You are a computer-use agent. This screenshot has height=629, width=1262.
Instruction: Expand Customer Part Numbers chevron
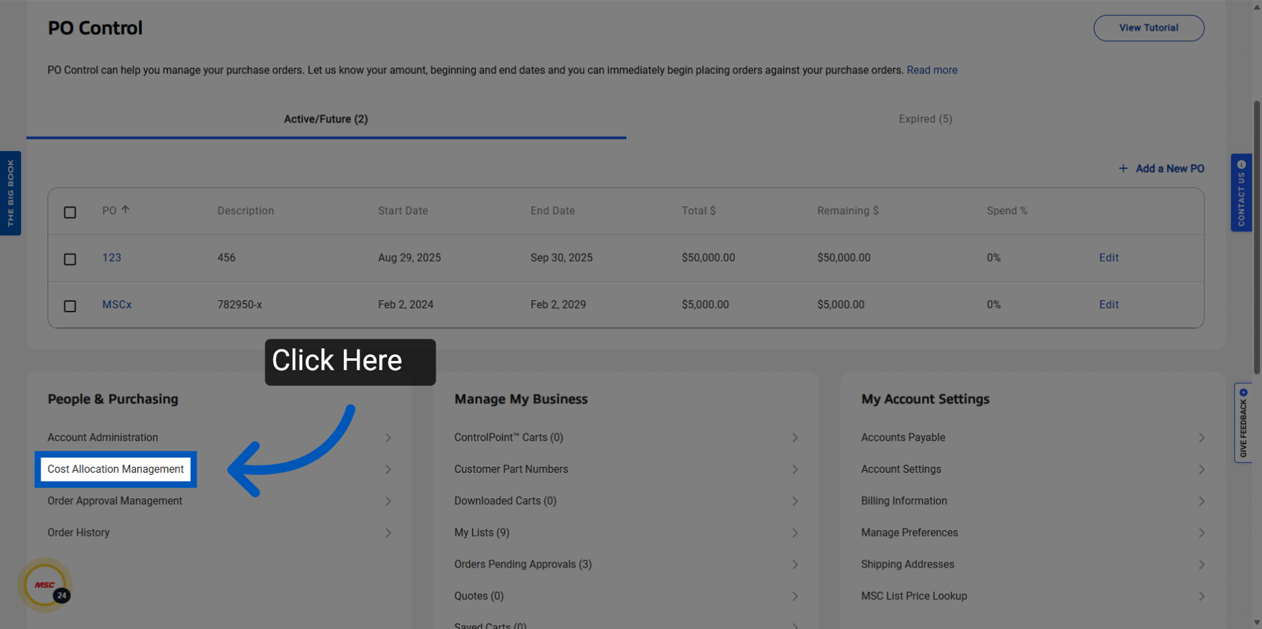(x=795, y=469)
